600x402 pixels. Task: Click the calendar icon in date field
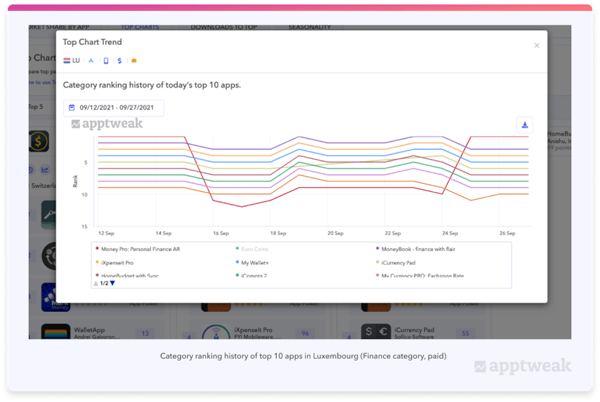point(71,107)
